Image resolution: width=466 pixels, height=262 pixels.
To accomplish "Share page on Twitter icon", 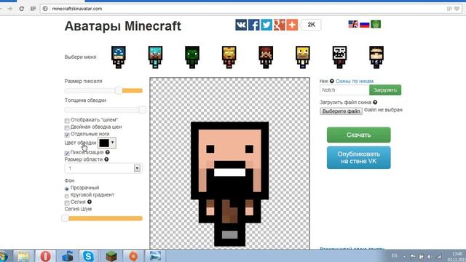I will 266,25.
